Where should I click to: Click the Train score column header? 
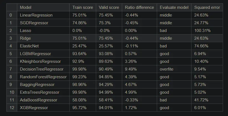coord(83,7)
